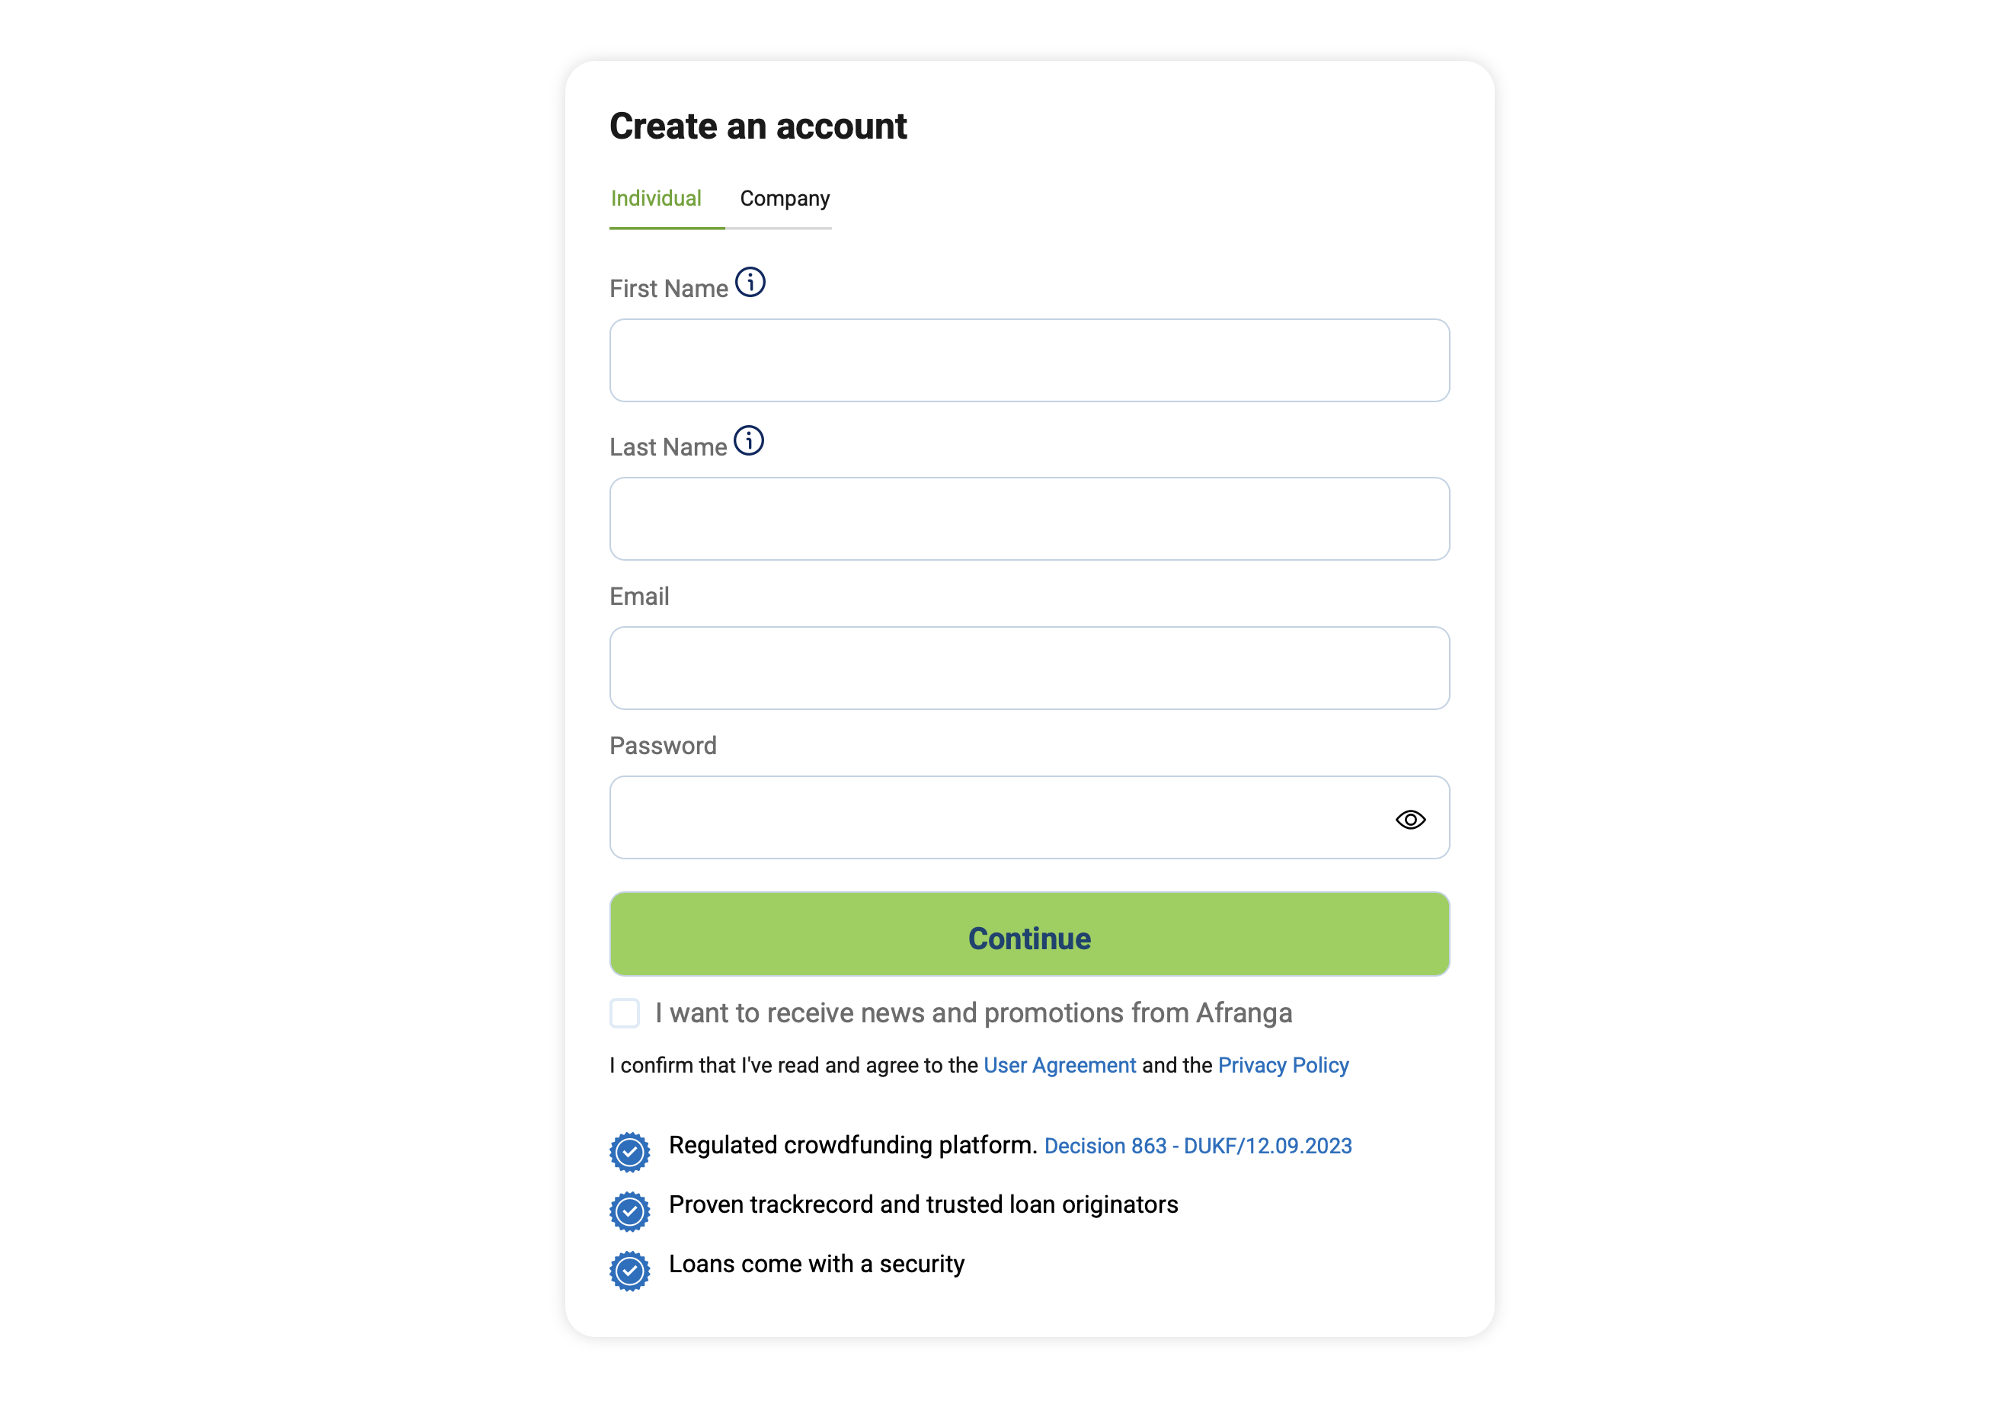The image size is (1996, 1420).
Task: Focus the First Name input field
Action: 1029,360
